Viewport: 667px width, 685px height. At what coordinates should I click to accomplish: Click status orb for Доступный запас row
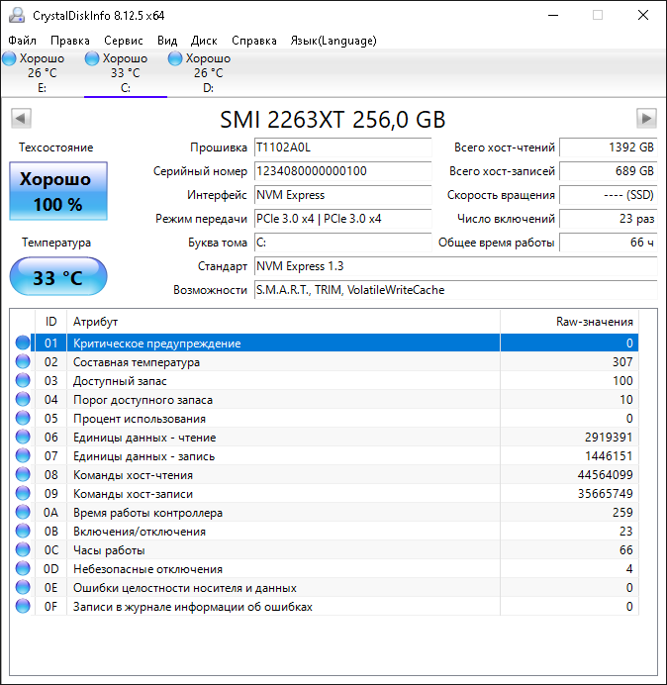click(23, 380)
